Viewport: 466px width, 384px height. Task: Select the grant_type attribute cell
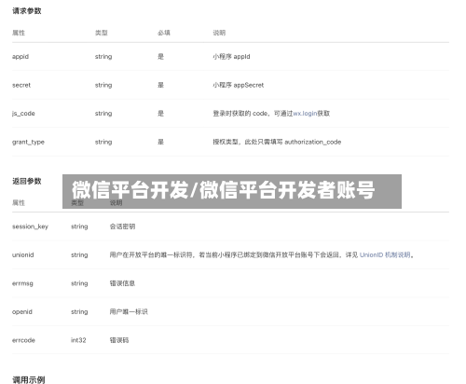pyautogui.click(x=28, y=142)
